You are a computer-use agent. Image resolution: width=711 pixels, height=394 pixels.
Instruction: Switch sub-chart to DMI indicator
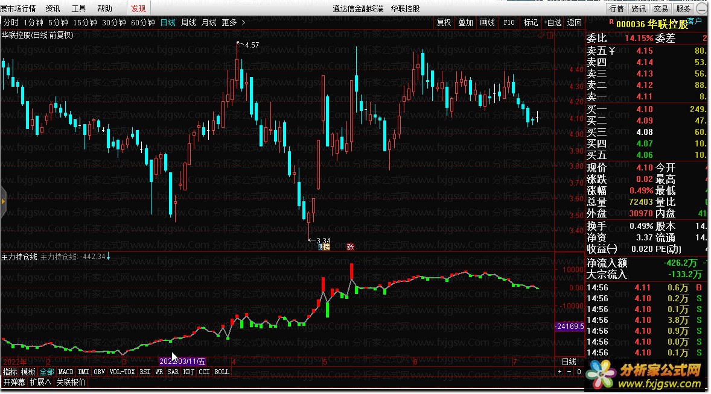pos(83,372)
